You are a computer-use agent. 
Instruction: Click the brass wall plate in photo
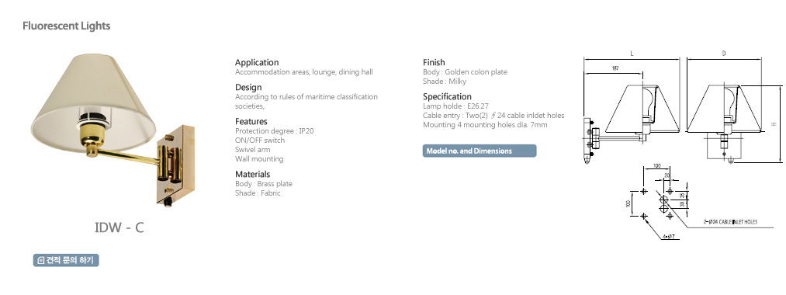coord(175,165)
